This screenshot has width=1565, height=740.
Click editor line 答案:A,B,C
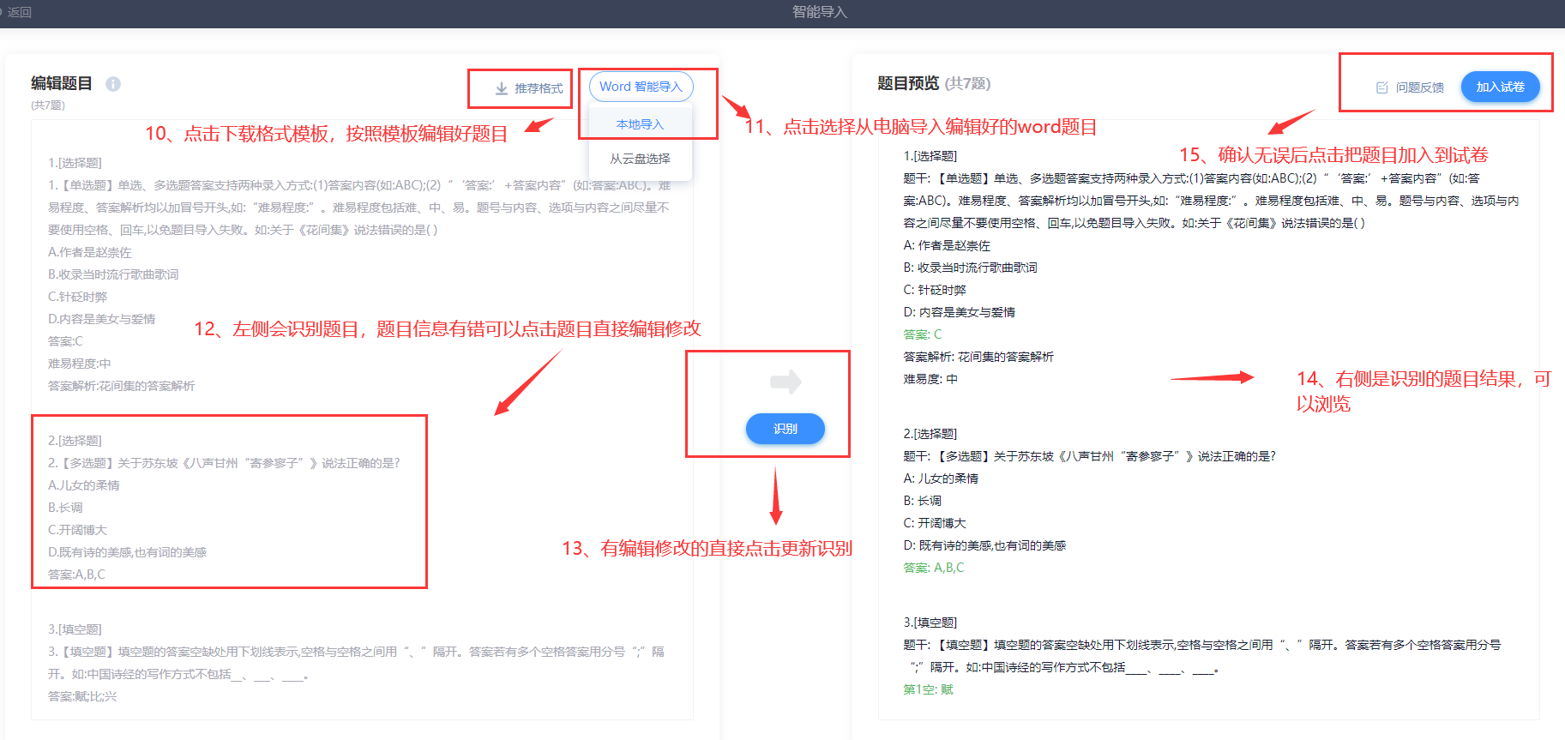pos(76,575)
